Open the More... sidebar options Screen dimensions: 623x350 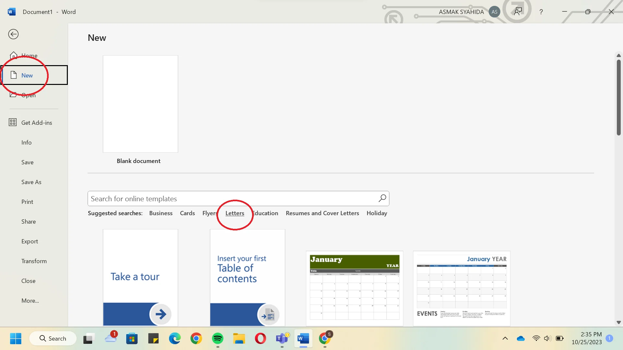click(30, 301)
